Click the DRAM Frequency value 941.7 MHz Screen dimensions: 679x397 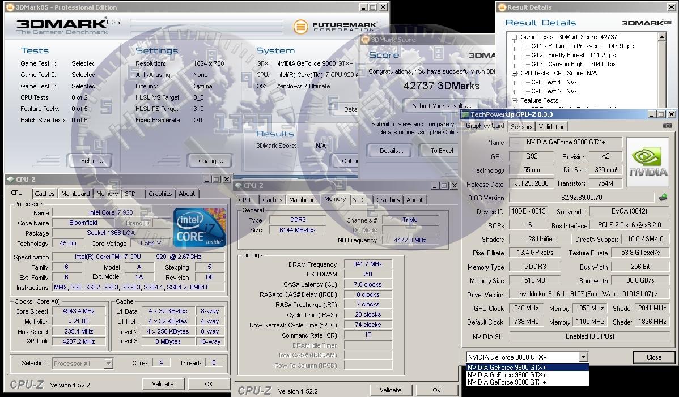[x=368, y=264]
